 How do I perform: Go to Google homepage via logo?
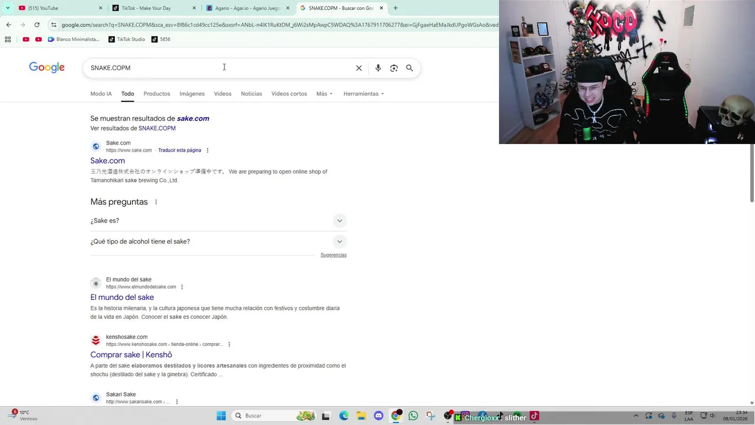tap(47, 68)
